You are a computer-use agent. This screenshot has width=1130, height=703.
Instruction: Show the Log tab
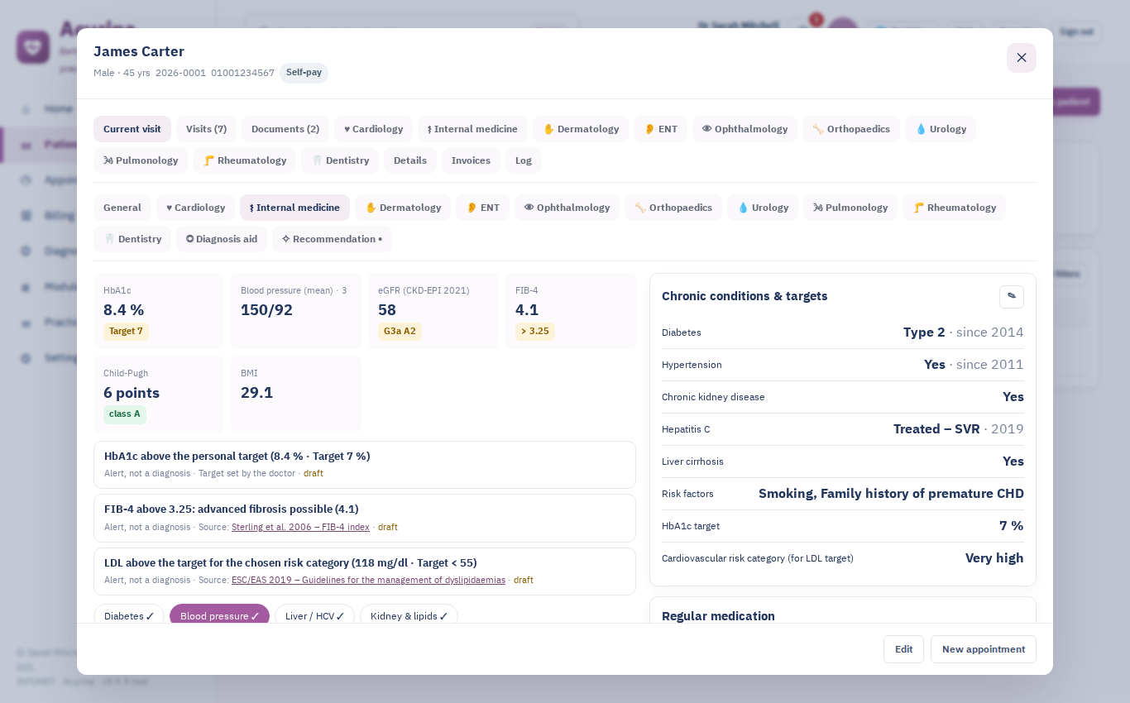coord(524,160)
